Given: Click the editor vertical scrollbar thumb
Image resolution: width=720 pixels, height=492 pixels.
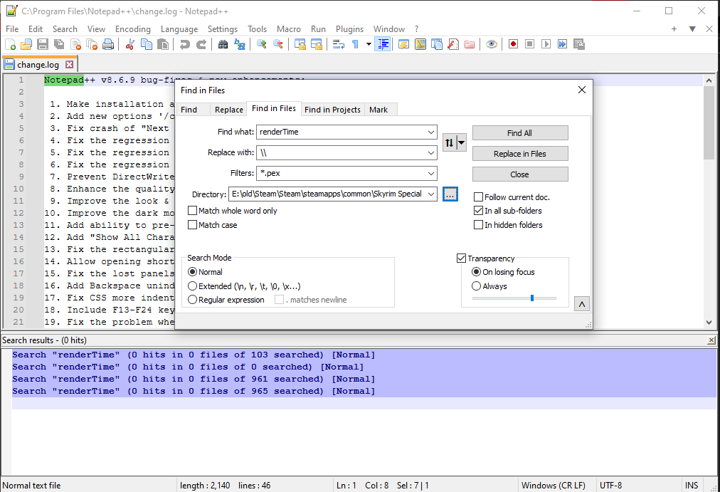Looking at the screenshot, I should coord(709,122).
